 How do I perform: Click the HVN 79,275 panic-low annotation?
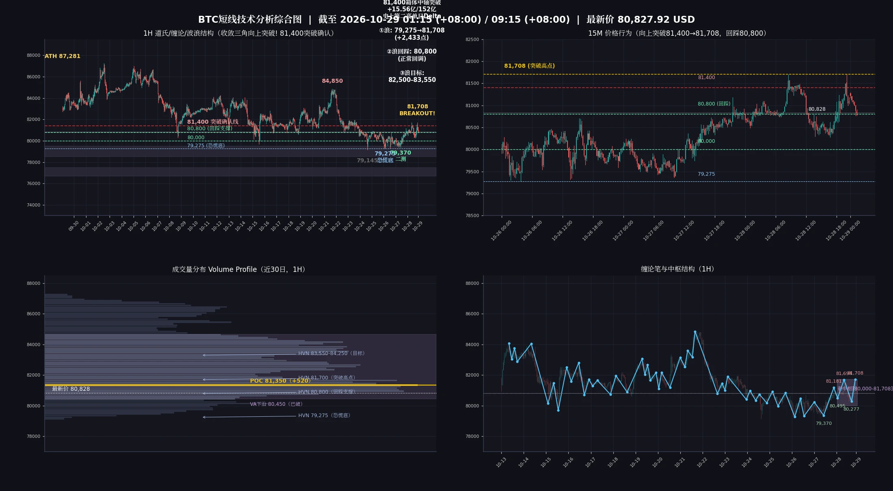pos(326,416)
